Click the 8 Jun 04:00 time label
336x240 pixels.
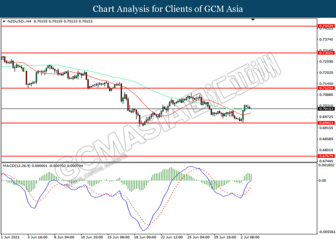[x=64, y=237]
